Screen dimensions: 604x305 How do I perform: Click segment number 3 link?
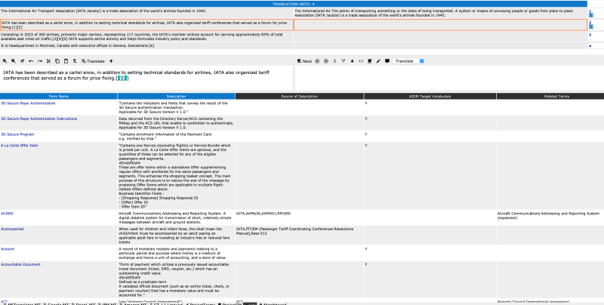pos(590,35)
